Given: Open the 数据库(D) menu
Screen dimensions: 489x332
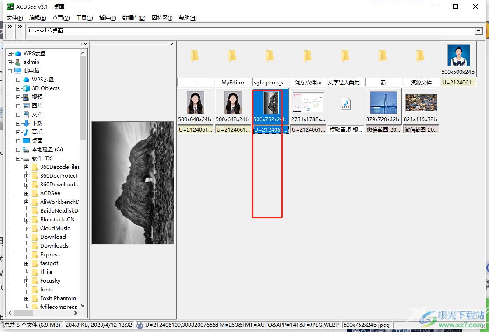Looking at the screenshot, I should point(134,18).
